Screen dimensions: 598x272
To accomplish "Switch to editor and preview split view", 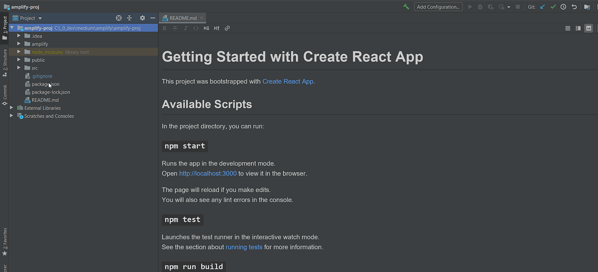I will 578,28.
